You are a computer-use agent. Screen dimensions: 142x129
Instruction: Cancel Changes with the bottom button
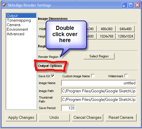point(88,118)
